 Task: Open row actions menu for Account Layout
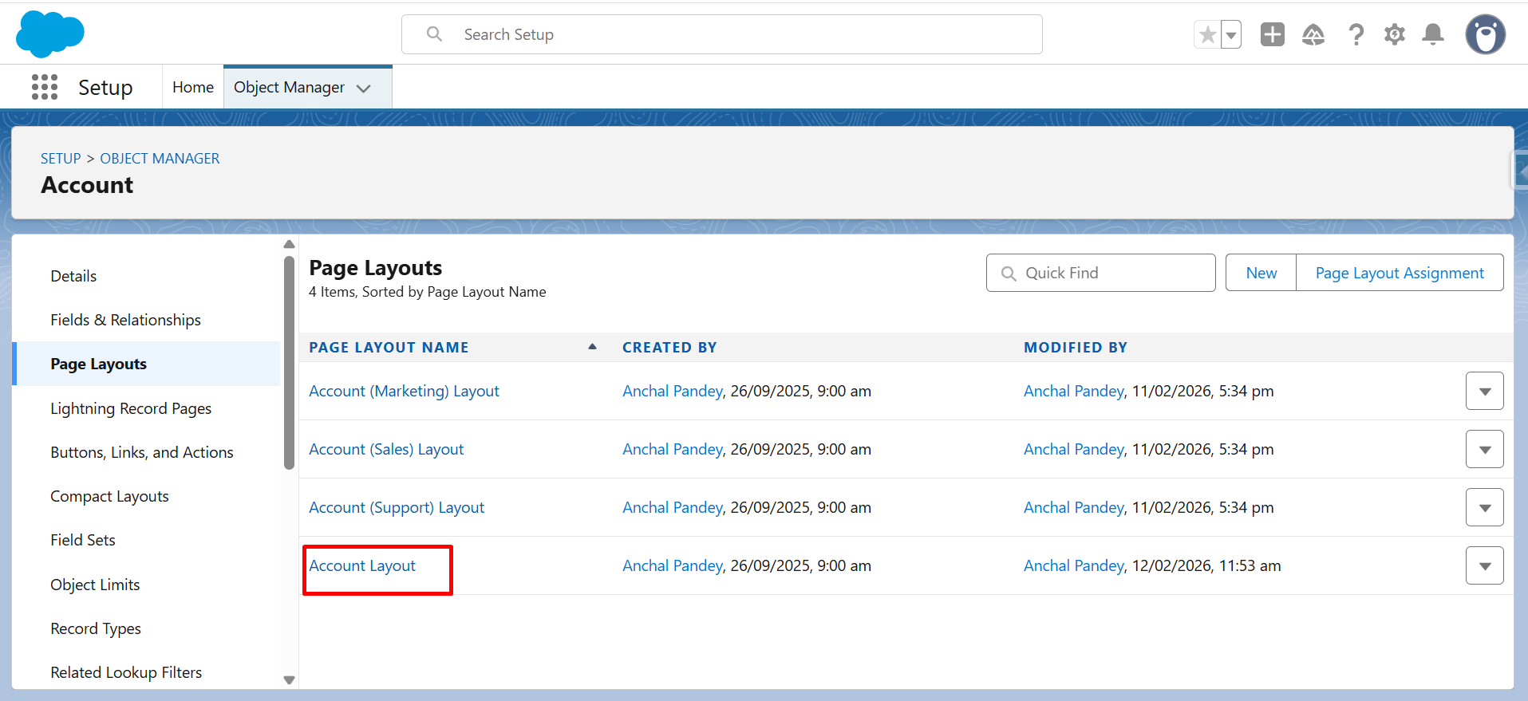(x=1484, y=566)
